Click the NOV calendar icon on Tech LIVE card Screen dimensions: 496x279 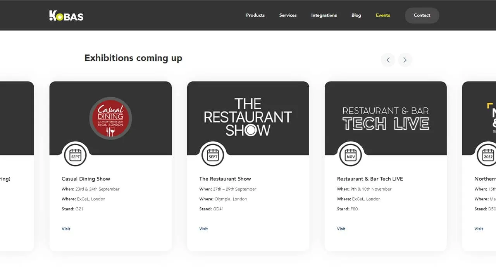[x=350, y=155]
